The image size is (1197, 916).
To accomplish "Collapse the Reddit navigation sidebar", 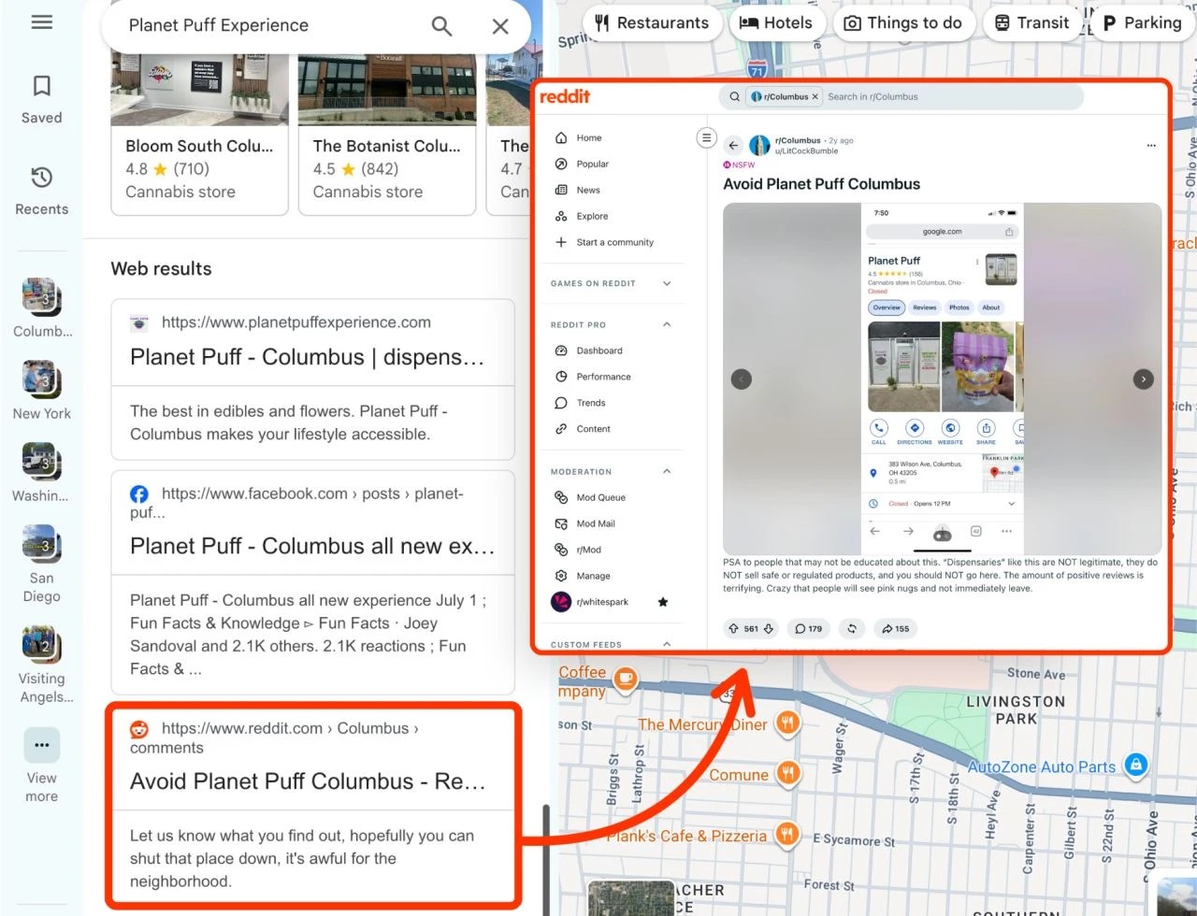I will click(706, 138).
